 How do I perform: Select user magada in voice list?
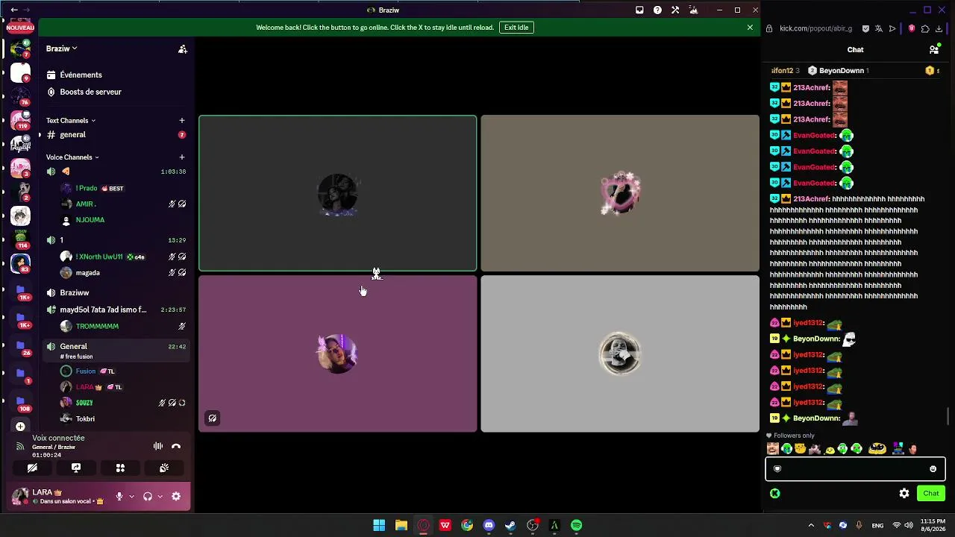point(87,273)
